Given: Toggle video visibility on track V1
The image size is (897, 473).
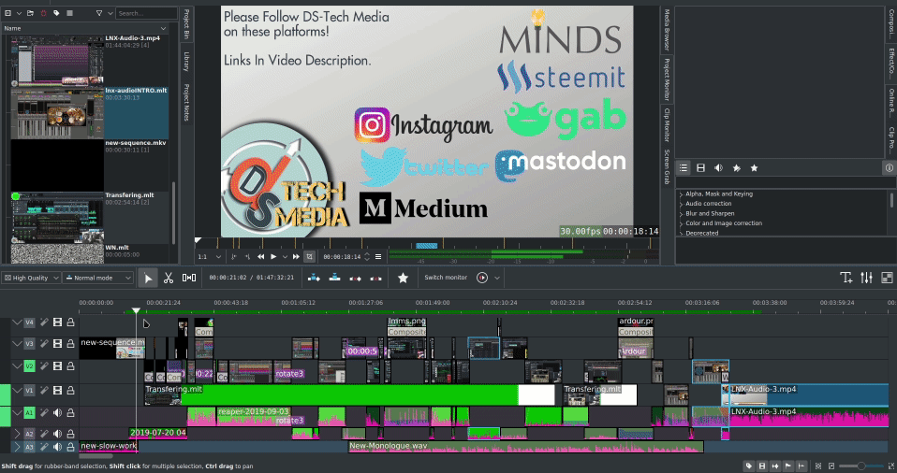Looking at the screenshot, I should [x=57, y=391].
